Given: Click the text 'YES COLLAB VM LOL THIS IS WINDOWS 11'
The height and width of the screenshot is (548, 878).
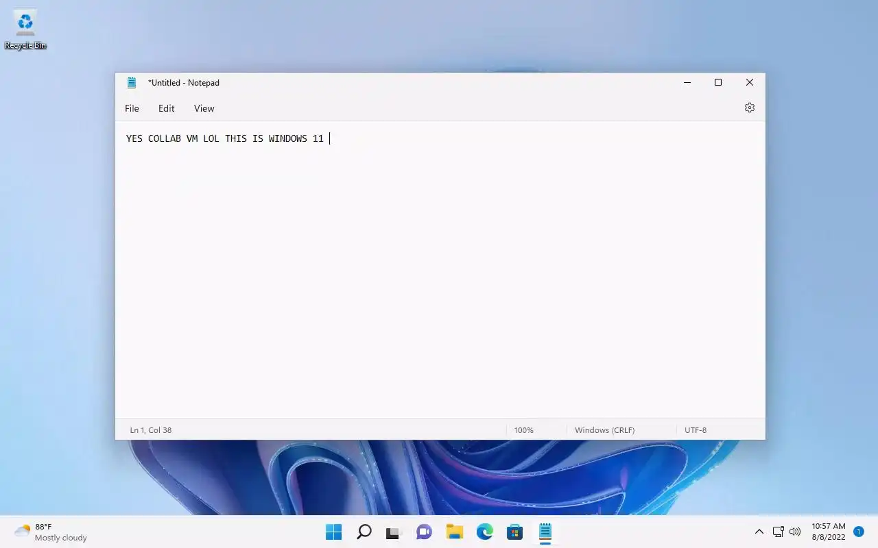Looking at the screenshot, I should click(224, 138).
